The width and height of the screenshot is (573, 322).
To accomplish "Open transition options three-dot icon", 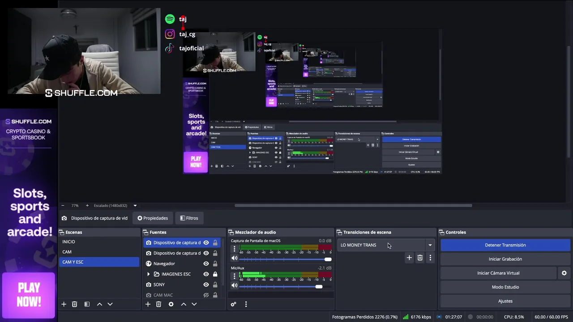I will click(430, 258).
